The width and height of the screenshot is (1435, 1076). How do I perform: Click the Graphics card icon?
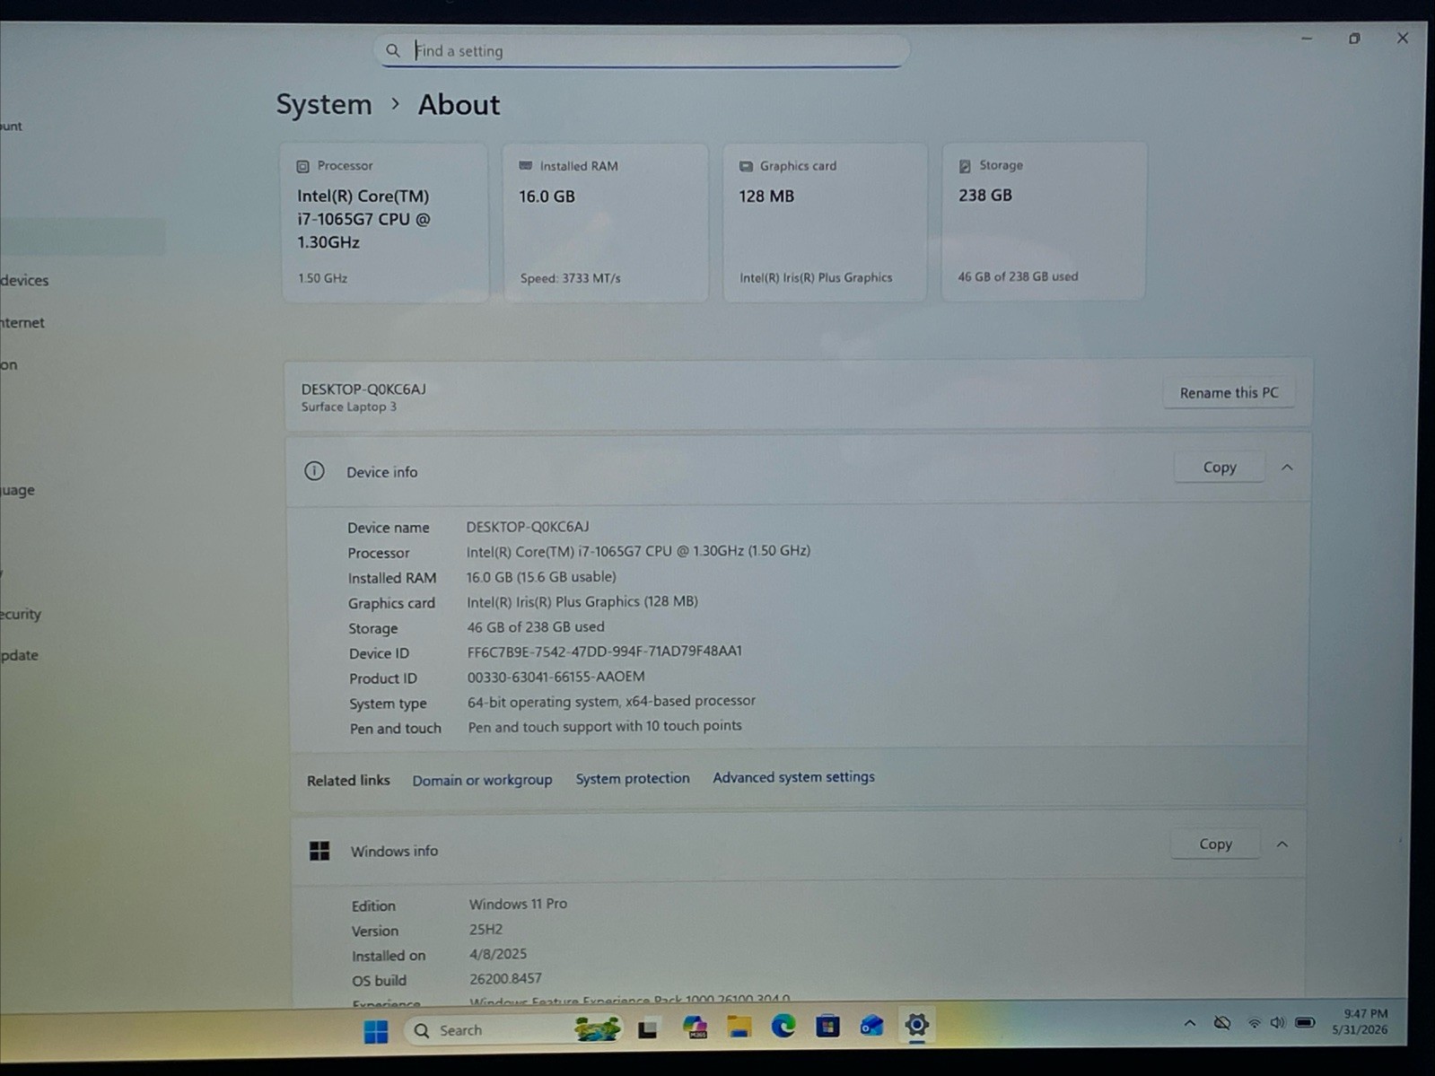tap(746, 166)
